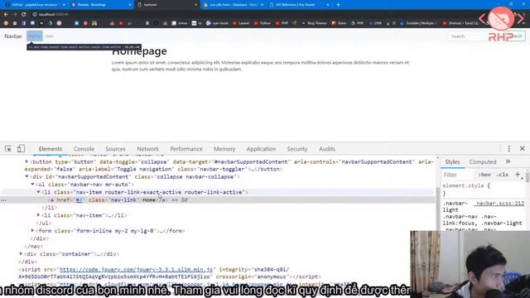
Task: Collapse the ul navbar-nav node
Action: coord(32,185)
